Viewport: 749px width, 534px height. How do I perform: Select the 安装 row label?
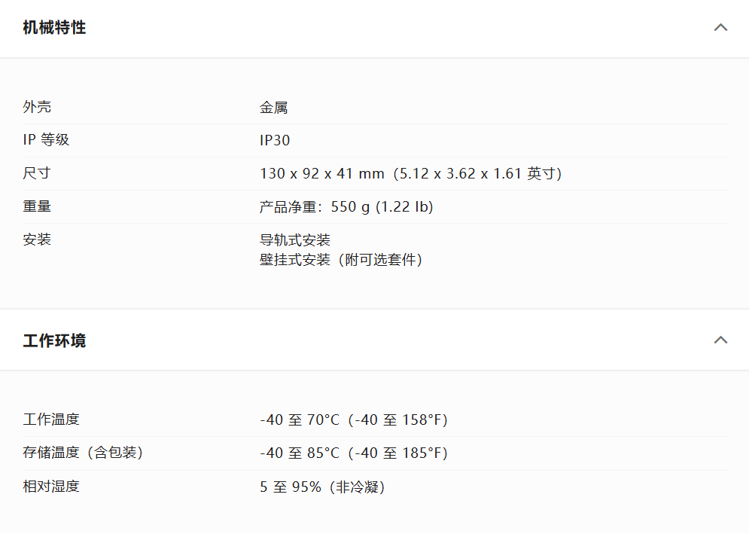[37, 239]
